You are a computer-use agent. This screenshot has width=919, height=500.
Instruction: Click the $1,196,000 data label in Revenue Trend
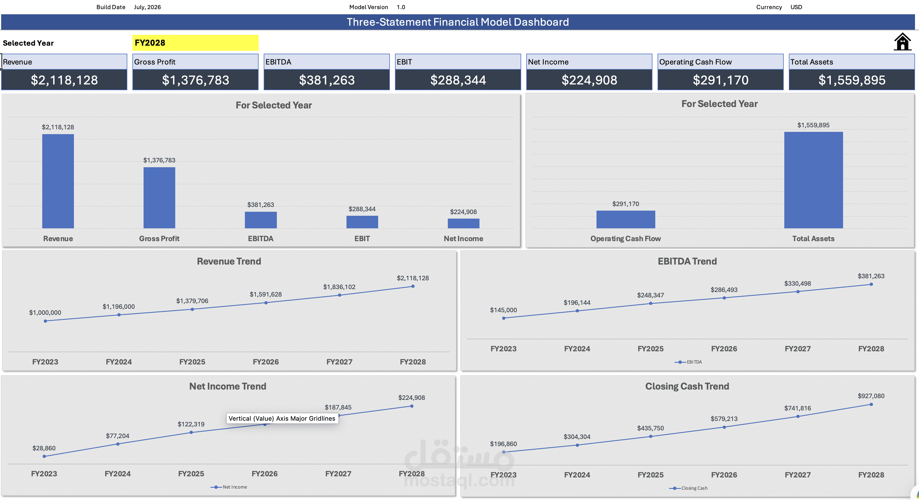coord(119,307)
